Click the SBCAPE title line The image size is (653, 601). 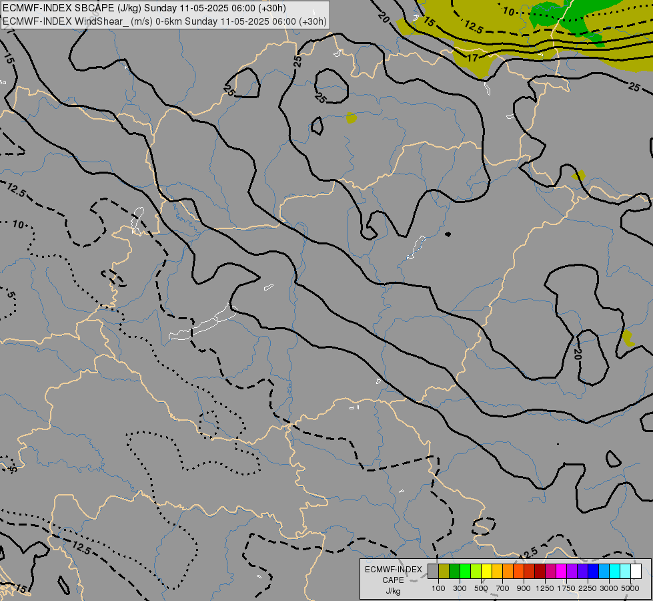pyautogui.click(x=145, y=8)
